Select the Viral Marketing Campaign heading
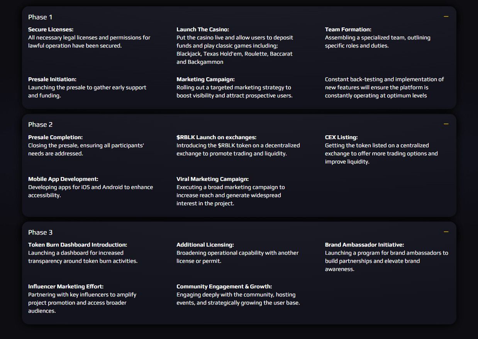The image size is (478, 339). tap(213, 179)
